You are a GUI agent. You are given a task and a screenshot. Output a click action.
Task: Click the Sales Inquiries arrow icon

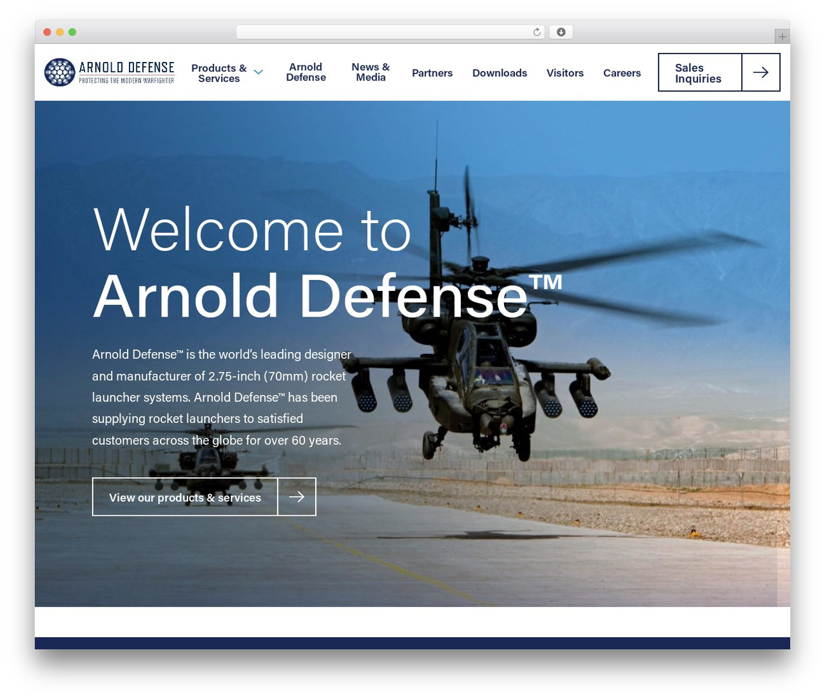[761, 72]
